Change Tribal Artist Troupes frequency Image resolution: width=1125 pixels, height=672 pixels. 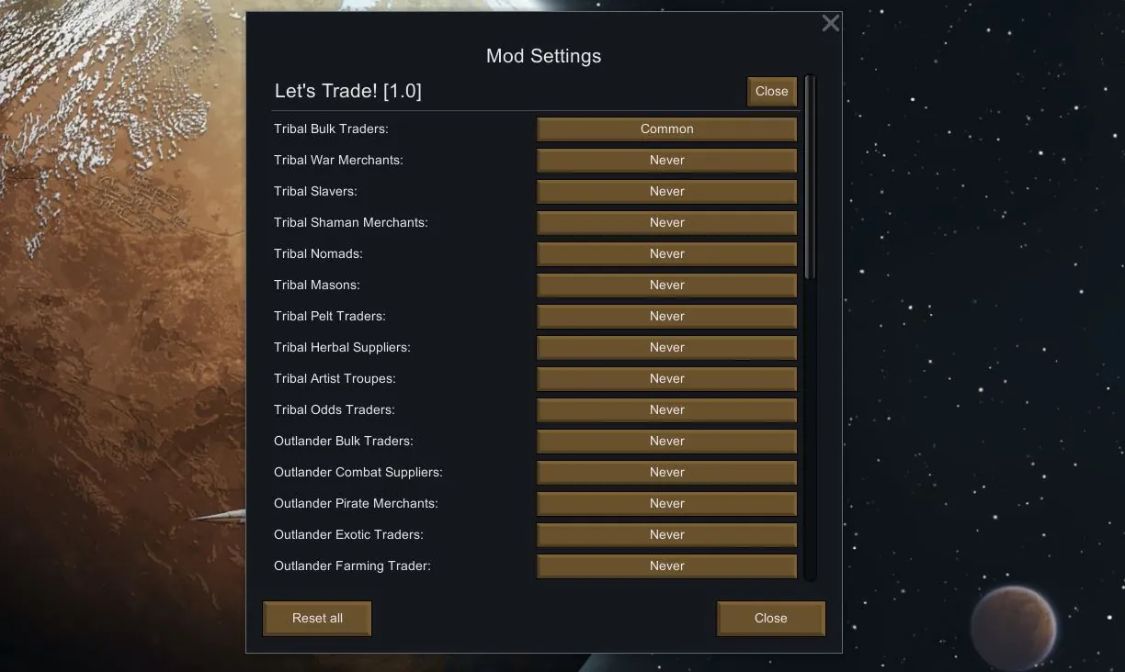(666, 378)
